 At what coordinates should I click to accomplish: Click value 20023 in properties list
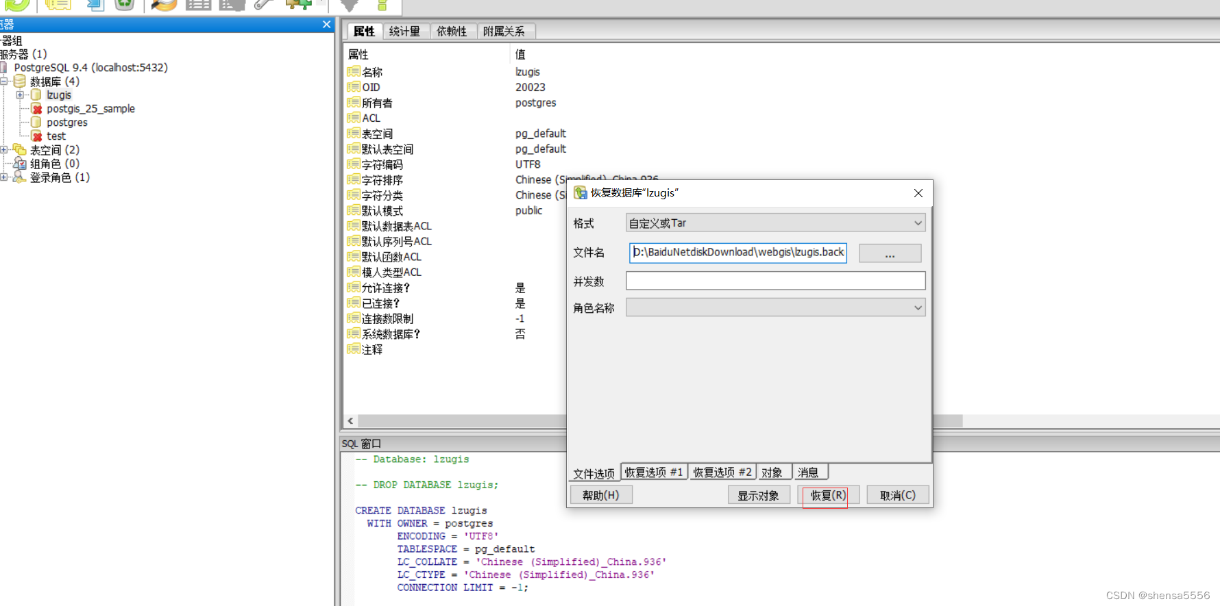pyautogui.click(x=530, y=87)
